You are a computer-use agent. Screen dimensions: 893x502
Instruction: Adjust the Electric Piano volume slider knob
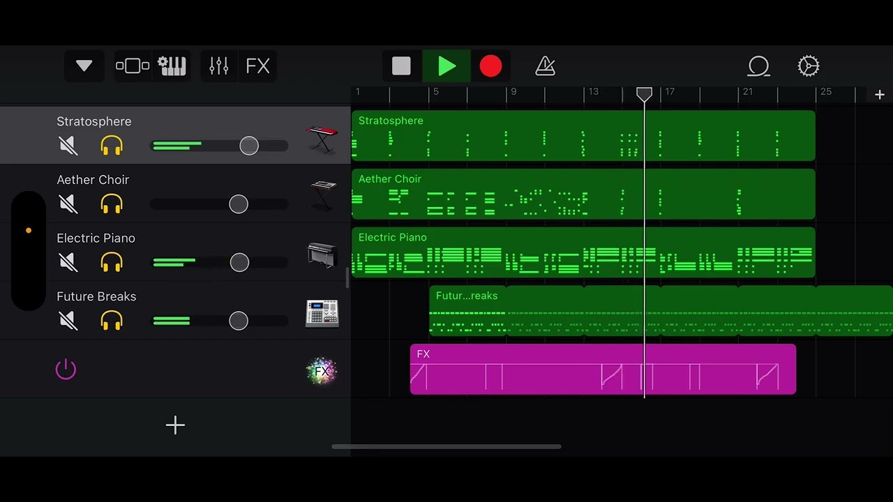point(239,262)
